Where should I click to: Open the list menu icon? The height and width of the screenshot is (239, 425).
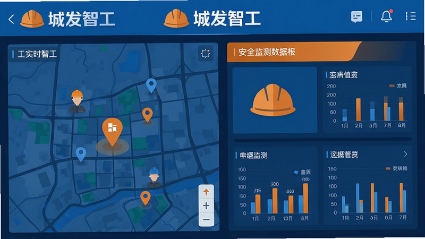tap(411, 16)
